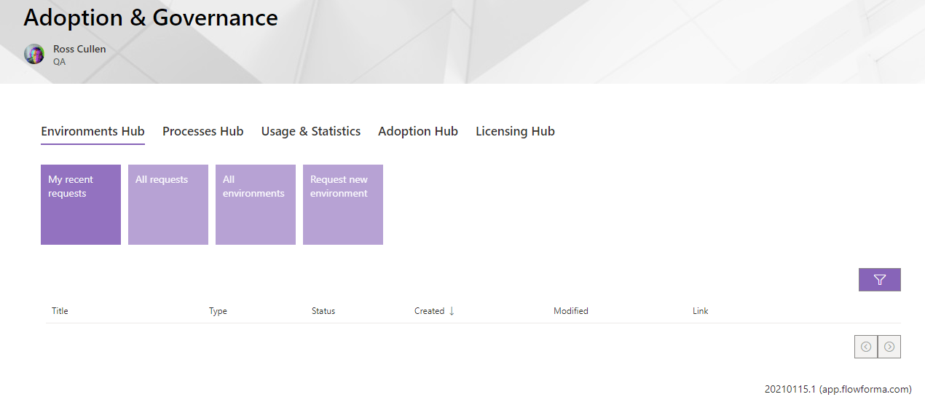Viewport: 925px width, 405px height.
Task: Switch to Processes Hub tab
Action: [x=202, y=131]
